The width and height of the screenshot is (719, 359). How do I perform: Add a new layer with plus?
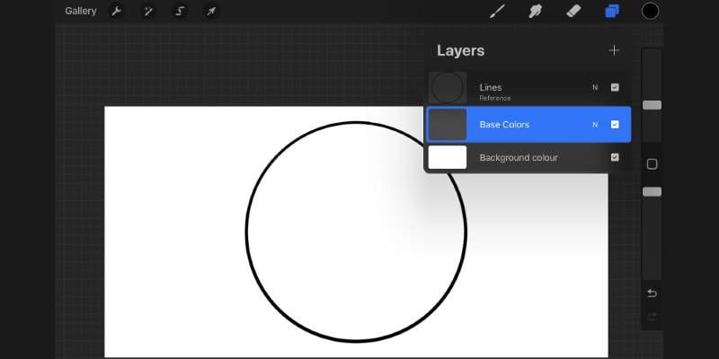614,50
